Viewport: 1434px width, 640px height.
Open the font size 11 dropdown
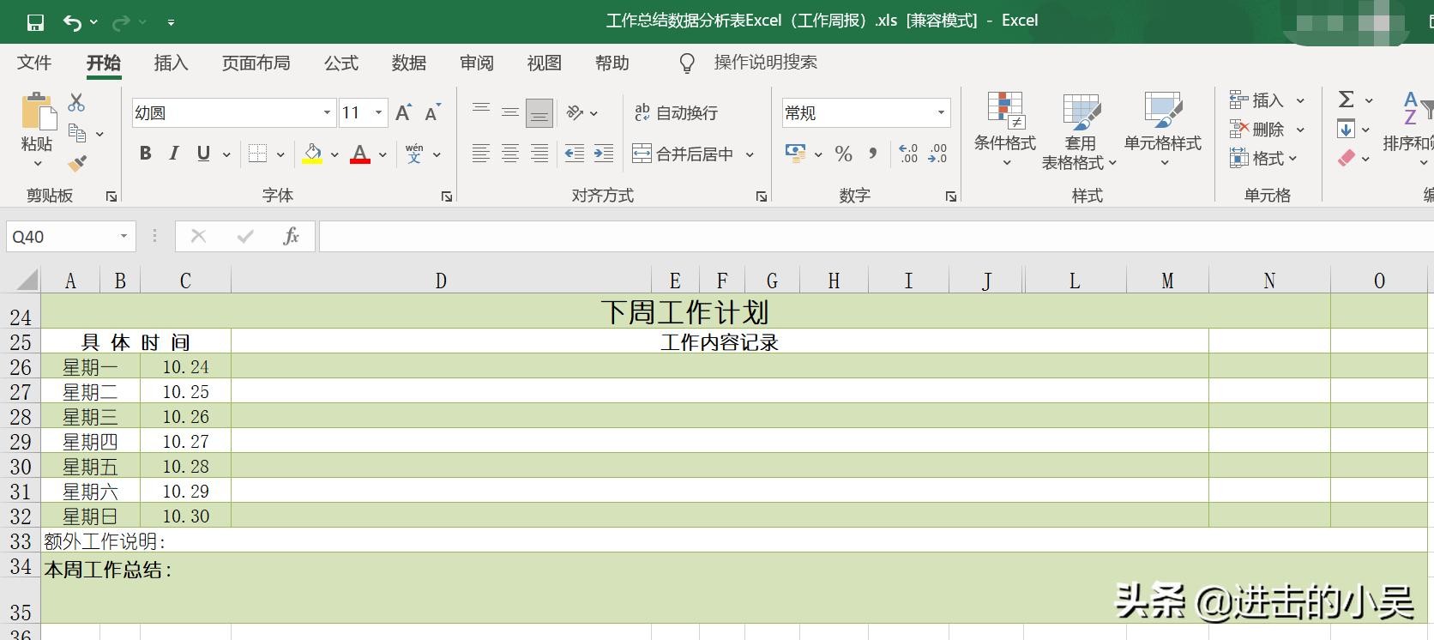pos(378,113)
